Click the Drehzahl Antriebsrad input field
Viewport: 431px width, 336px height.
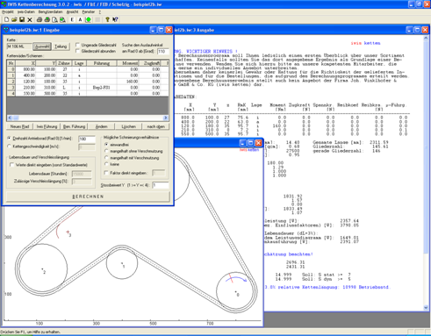click(x=87, y=139)
